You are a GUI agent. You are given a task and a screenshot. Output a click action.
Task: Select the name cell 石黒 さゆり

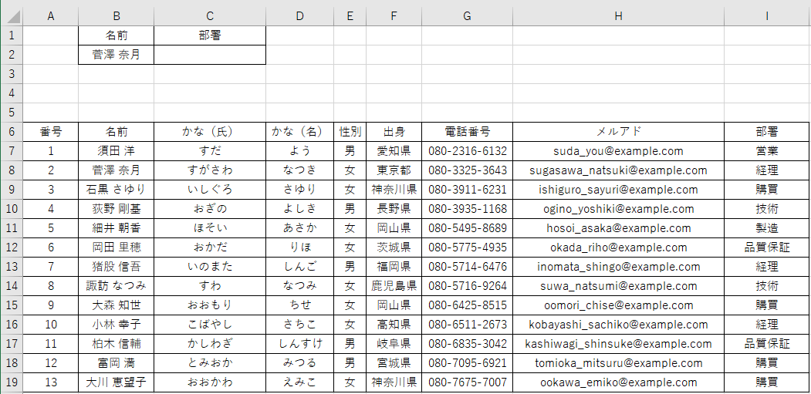117,190
